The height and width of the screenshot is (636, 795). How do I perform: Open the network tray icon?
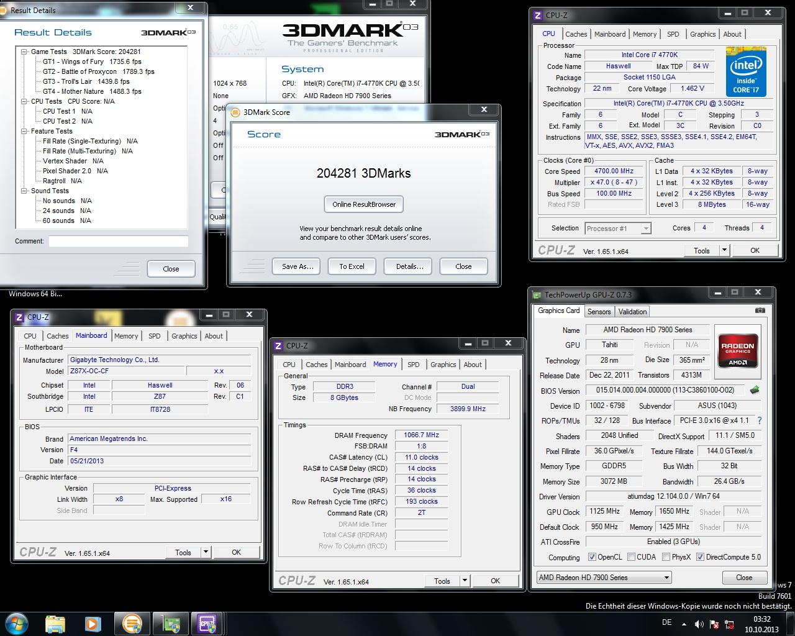coord(730,624)
